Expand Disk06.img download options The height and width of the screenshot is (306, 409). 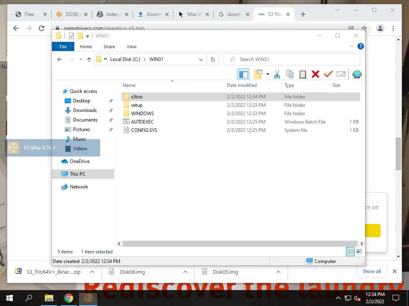point(185,272)
